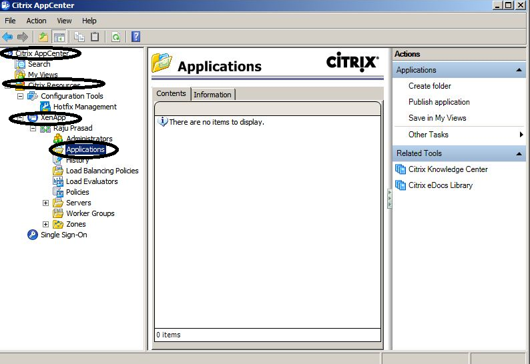Click the Zones folder icon
Viewport: 530px width, 364px height.
coord(58,224)
